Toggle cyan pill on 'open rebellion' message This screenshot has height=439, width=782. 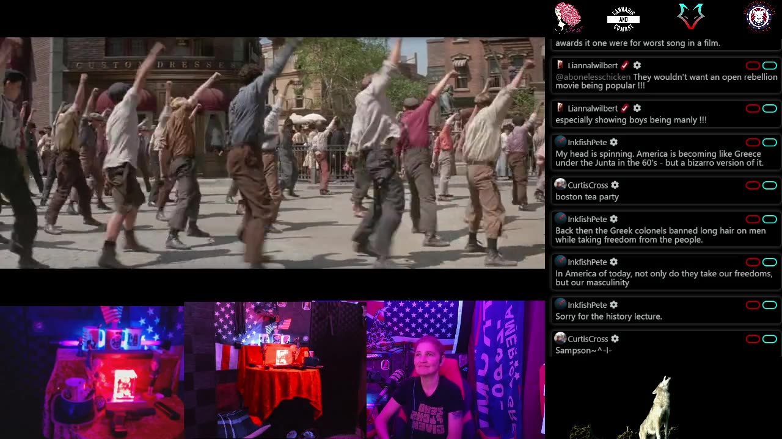770,66
